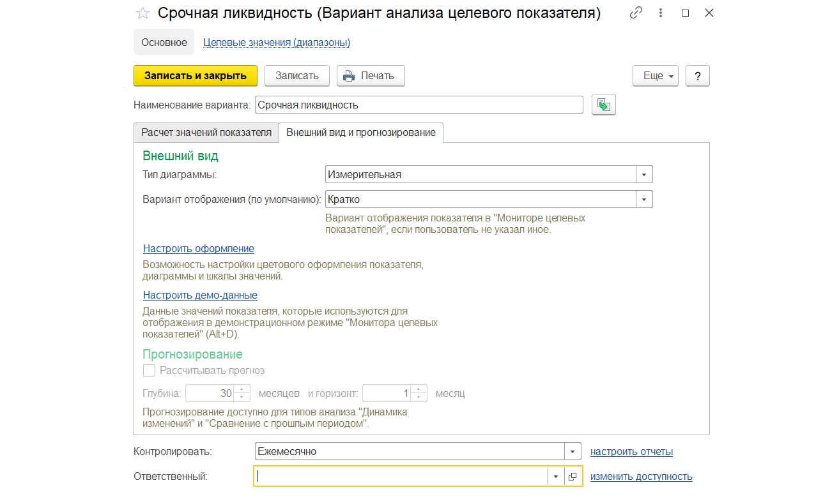Expand the Тип диаграммы dropdown
Screen dimensions: 823x499
pos(644,174)
